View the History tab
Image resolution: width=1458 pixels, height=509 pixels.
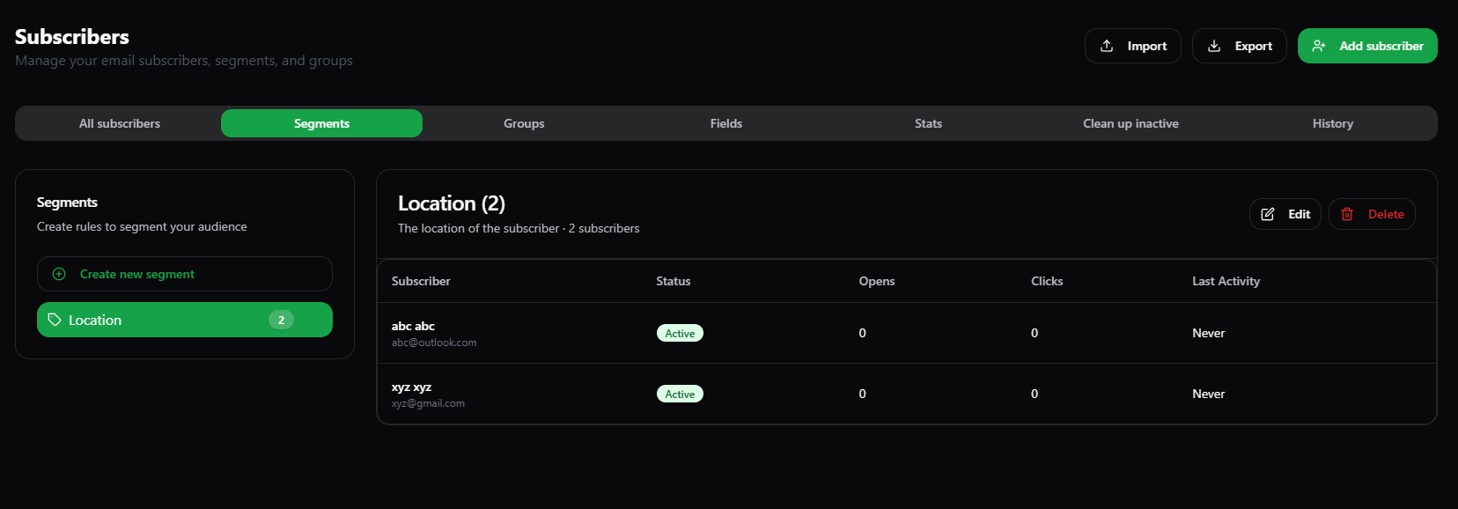1333,123
